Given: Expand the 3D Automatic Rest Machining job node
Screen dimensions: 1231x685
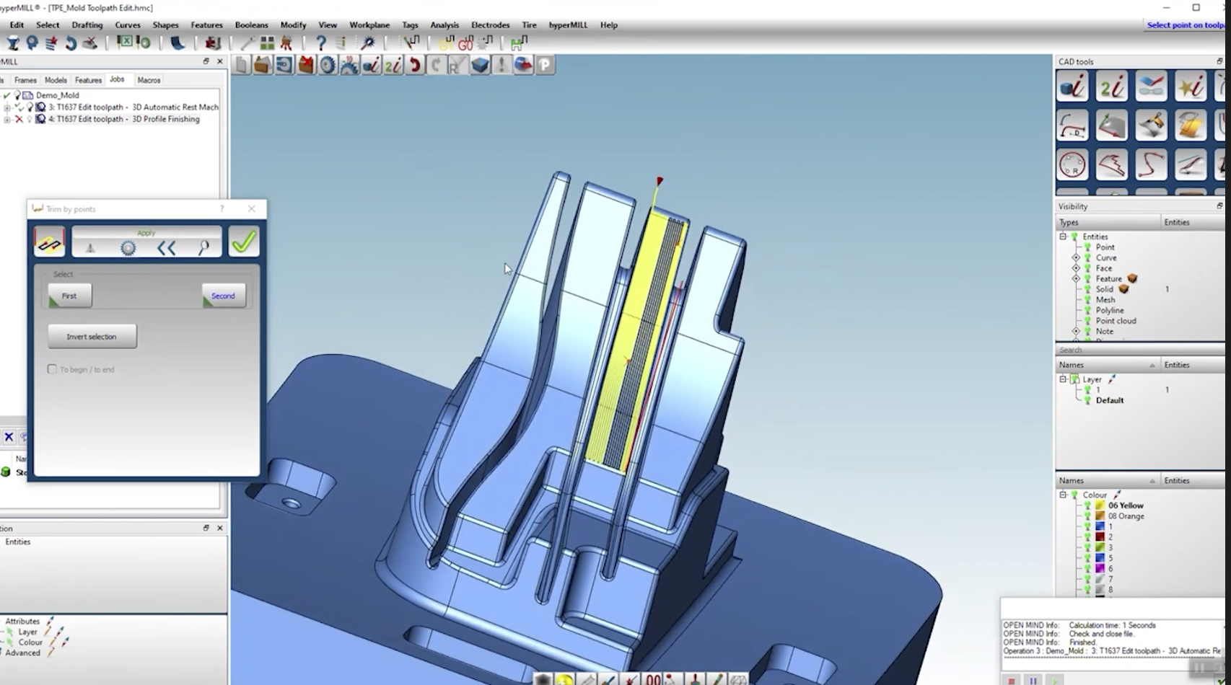Looking at the screenshot, I should (7, 107).
